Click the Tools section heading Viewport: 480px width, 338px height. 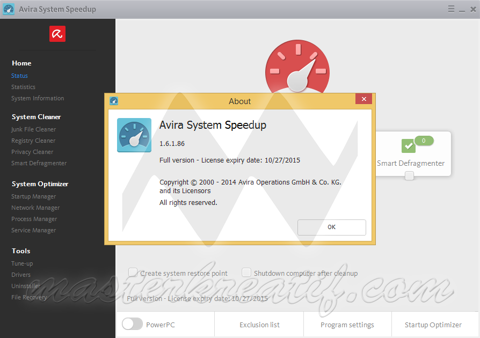21,251
